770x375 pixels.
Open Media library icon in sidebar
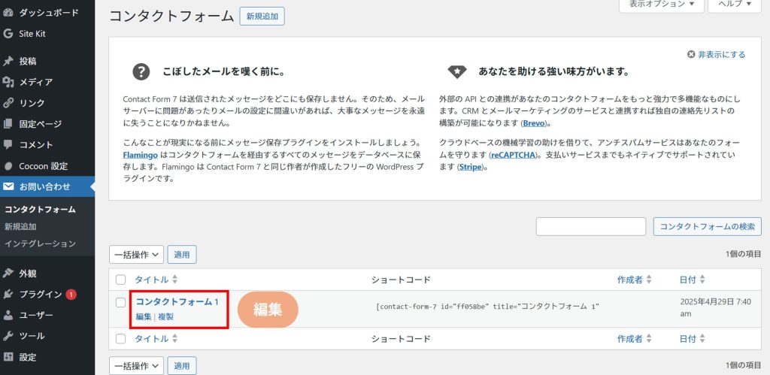(x=8, y=82)
